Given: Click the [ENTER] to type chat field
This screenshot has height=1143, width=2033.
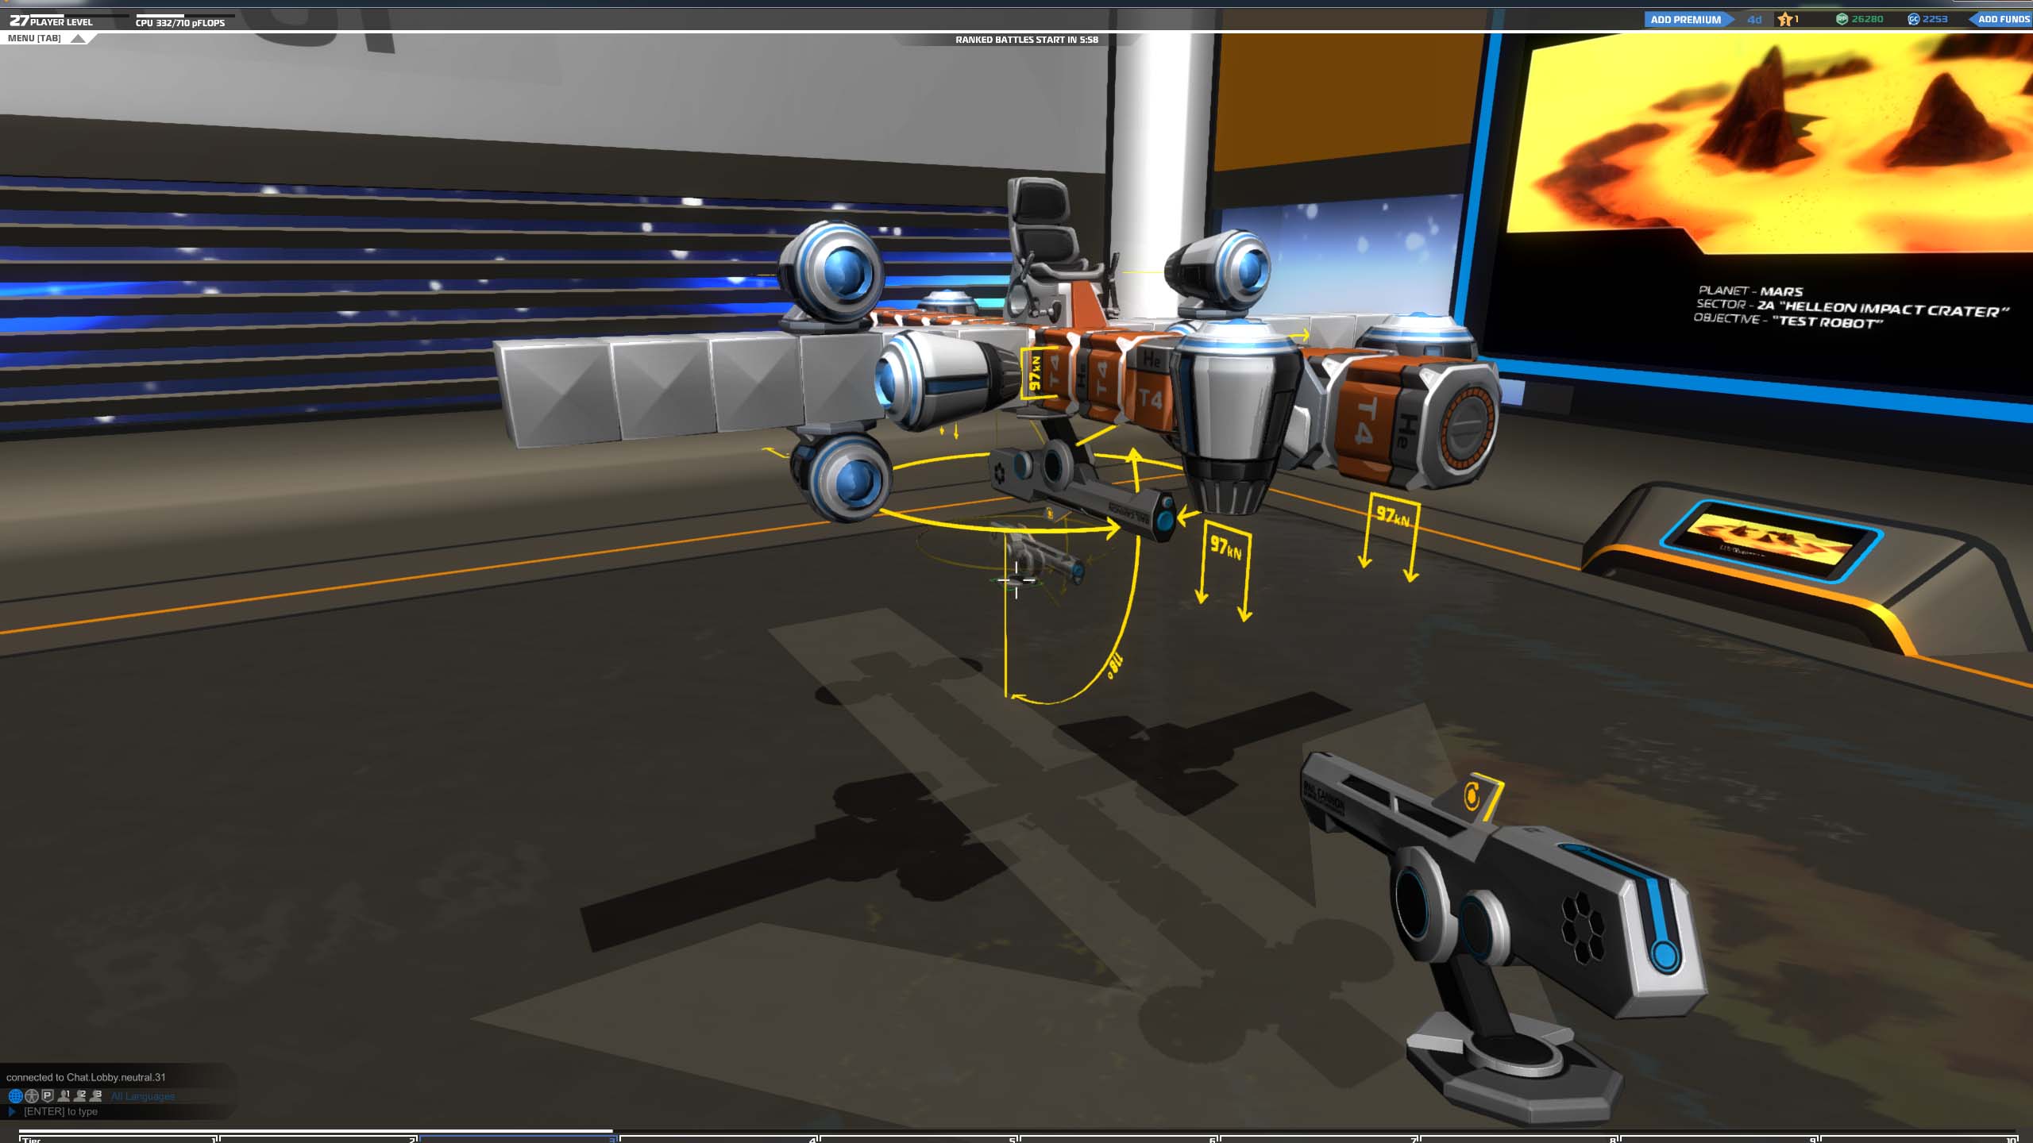Looking at the screenshot, I should coord(61,1111).
